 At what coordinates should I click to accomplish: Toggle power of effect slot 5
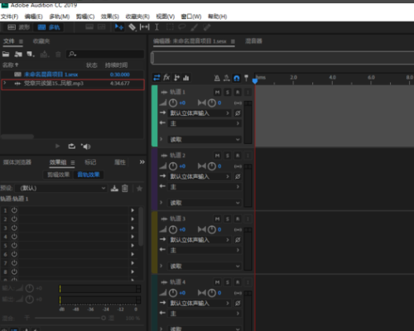click(x=14, y=246)
